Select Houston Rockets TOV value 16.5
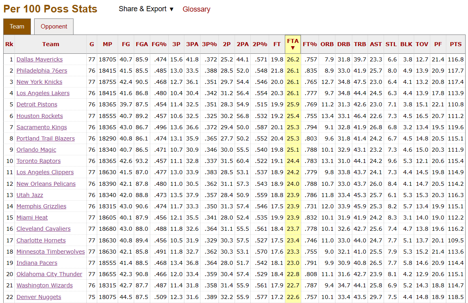468x303 pixels. (422, 116)
